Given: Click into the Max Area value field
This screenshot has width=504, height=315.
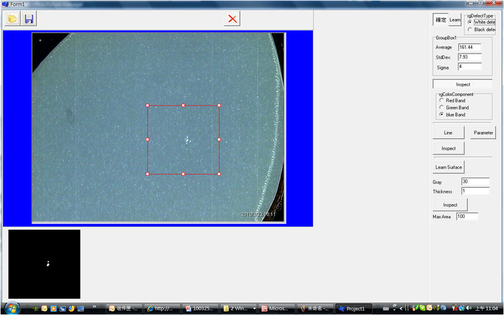Looking at the screenshot, I should (467, 216).
